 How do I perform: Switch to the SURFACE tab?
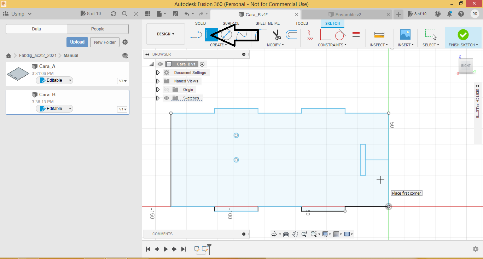click(x=231, y=23)
